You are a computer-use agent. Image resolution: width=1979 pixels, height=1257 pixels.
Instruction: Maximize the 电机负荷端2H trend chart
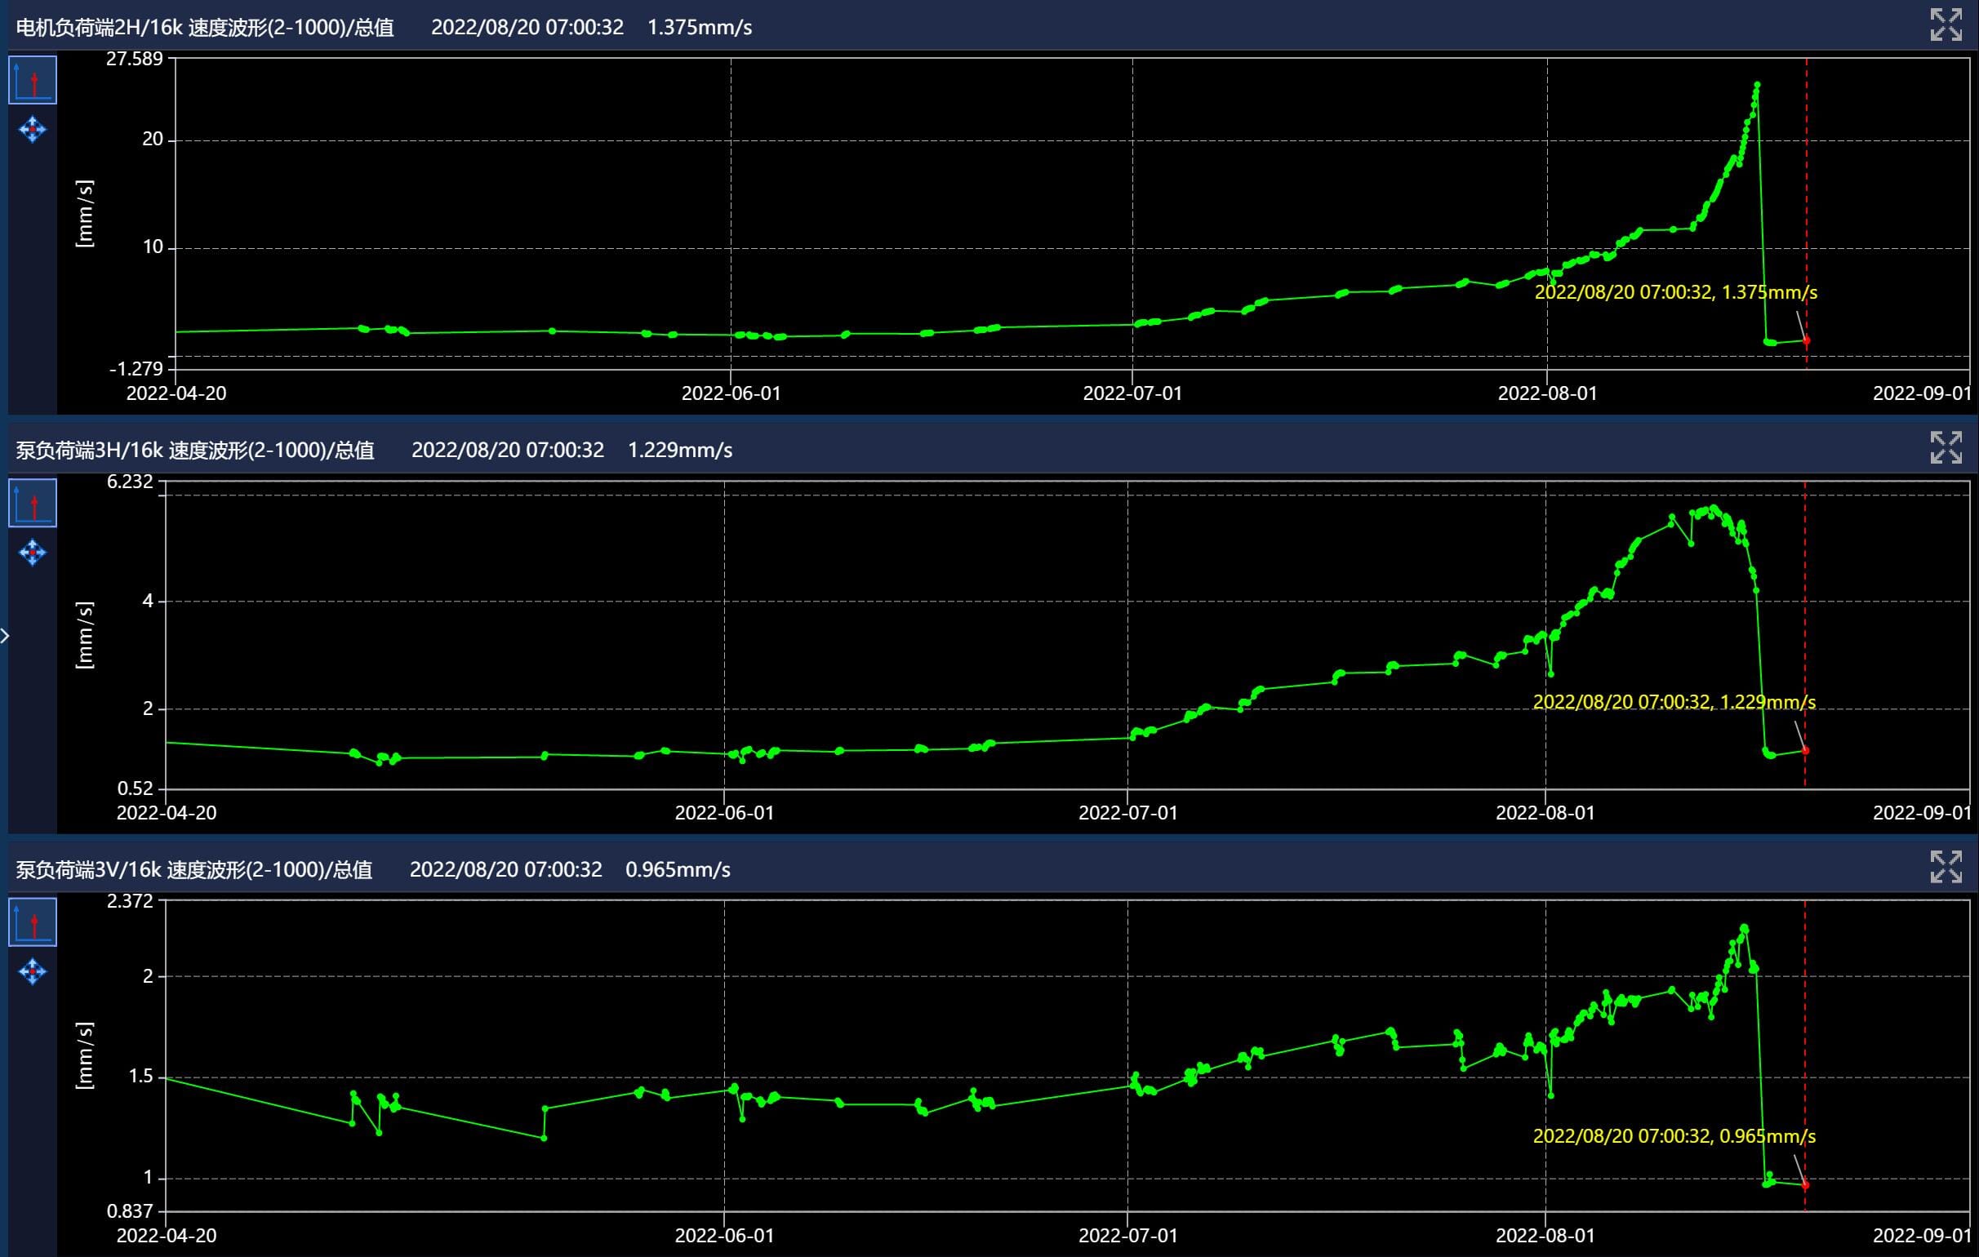point(1946,24)
